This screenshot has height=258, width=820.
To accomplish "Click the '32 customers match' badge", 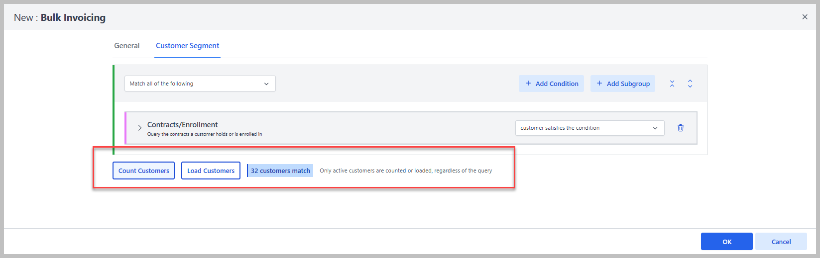I will [280, 171].
